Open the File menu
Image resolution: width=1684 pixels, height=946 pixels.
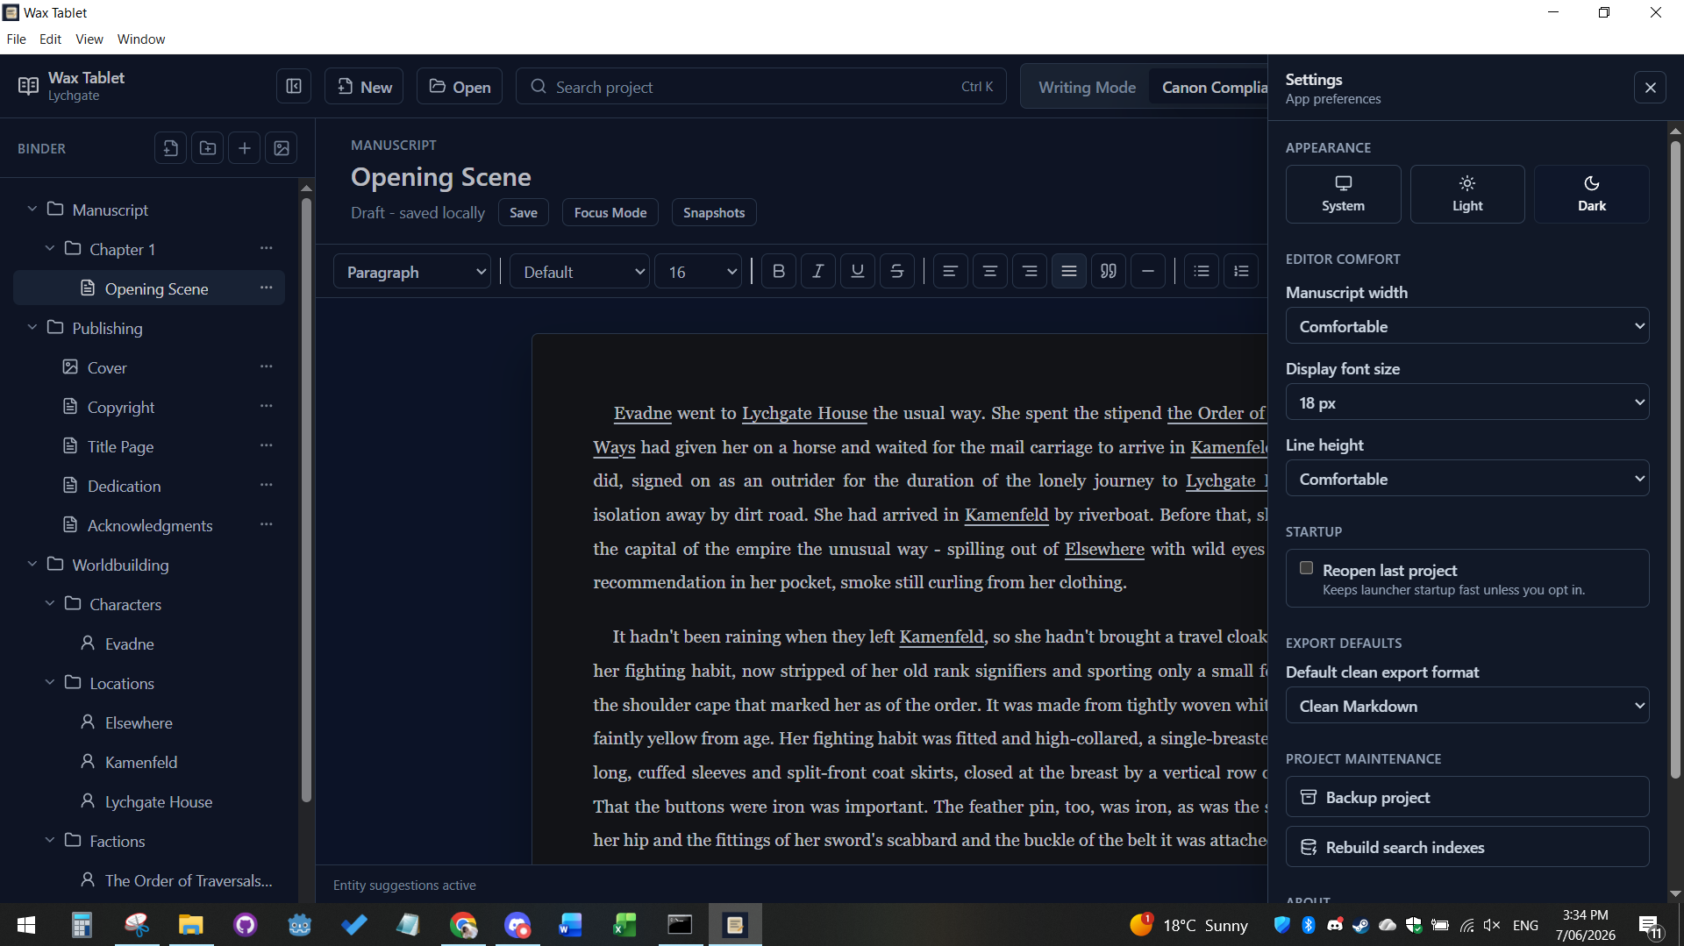[x=16, y=39]
